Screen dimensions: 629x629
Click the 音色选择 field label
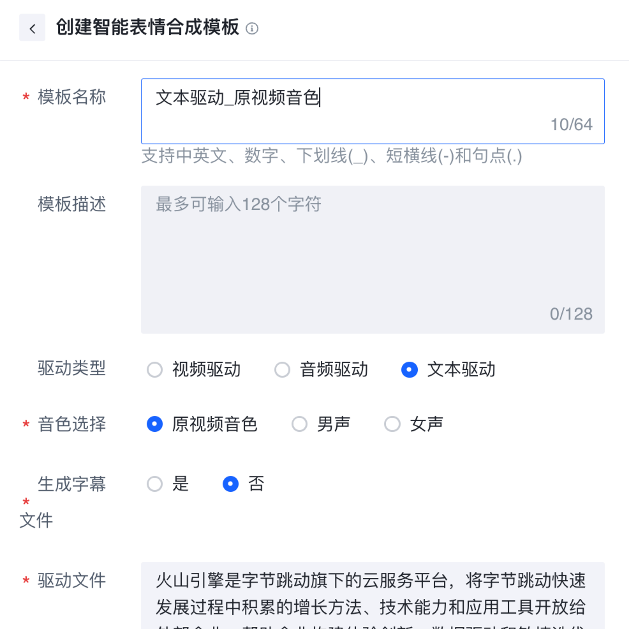[x=71, y=424]
